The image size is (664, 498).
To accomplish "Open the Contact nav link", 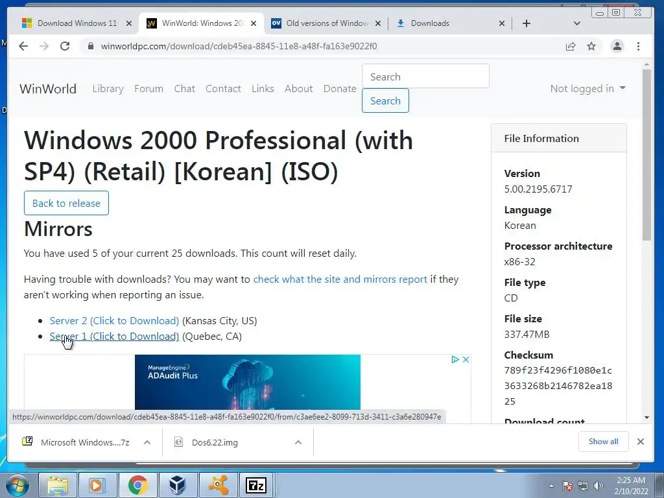I will pos(223,88).
